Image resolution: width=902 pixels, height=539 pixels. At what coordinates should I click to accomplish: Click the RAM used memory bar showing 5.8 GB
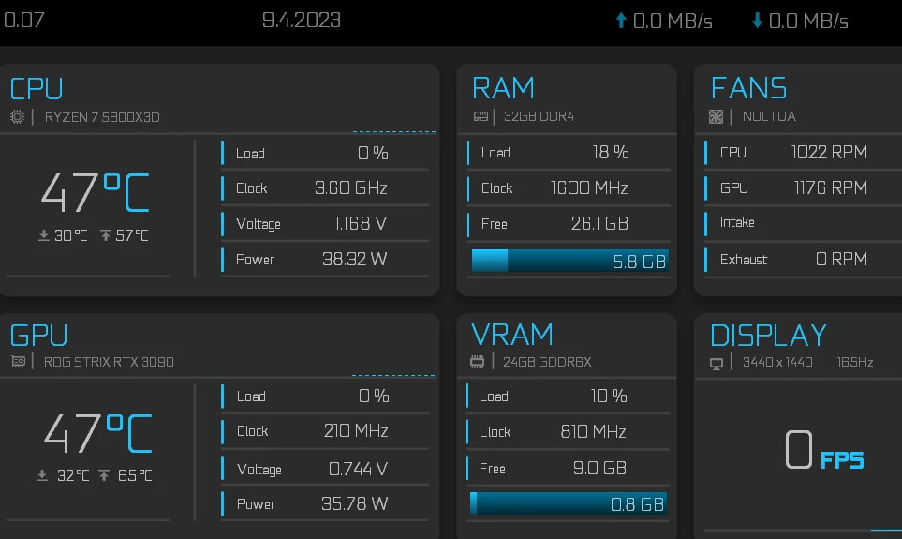[569, 262]
